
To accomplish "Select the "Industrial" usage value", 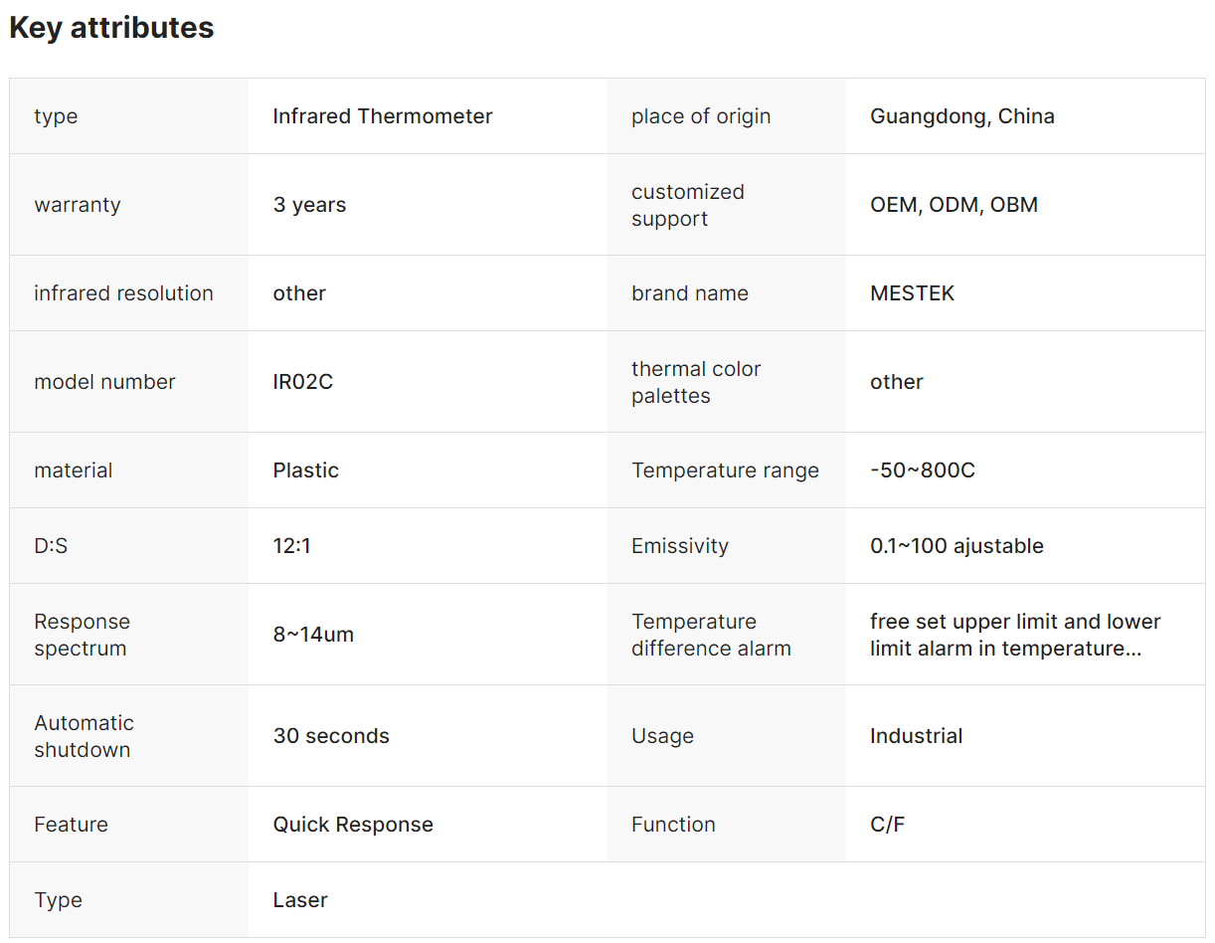I will (x=916, y=736).
